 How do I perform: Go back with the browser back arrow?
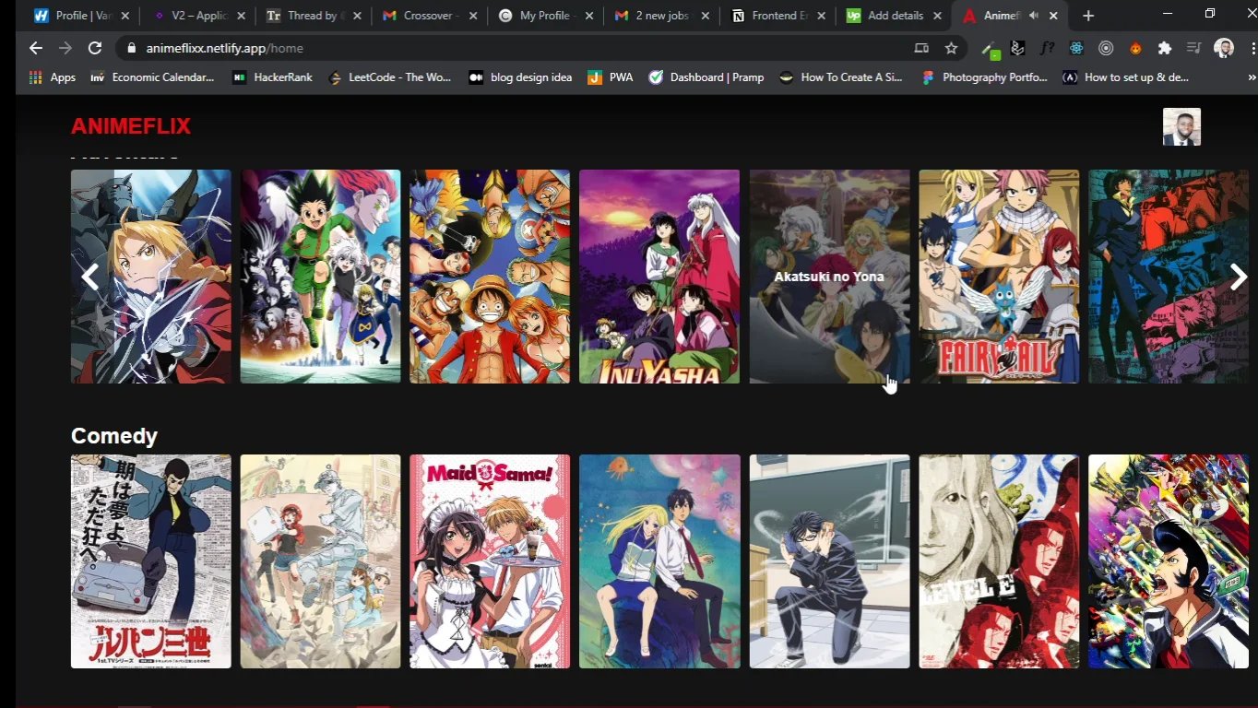pyautogui.click(x=35, y=48)
